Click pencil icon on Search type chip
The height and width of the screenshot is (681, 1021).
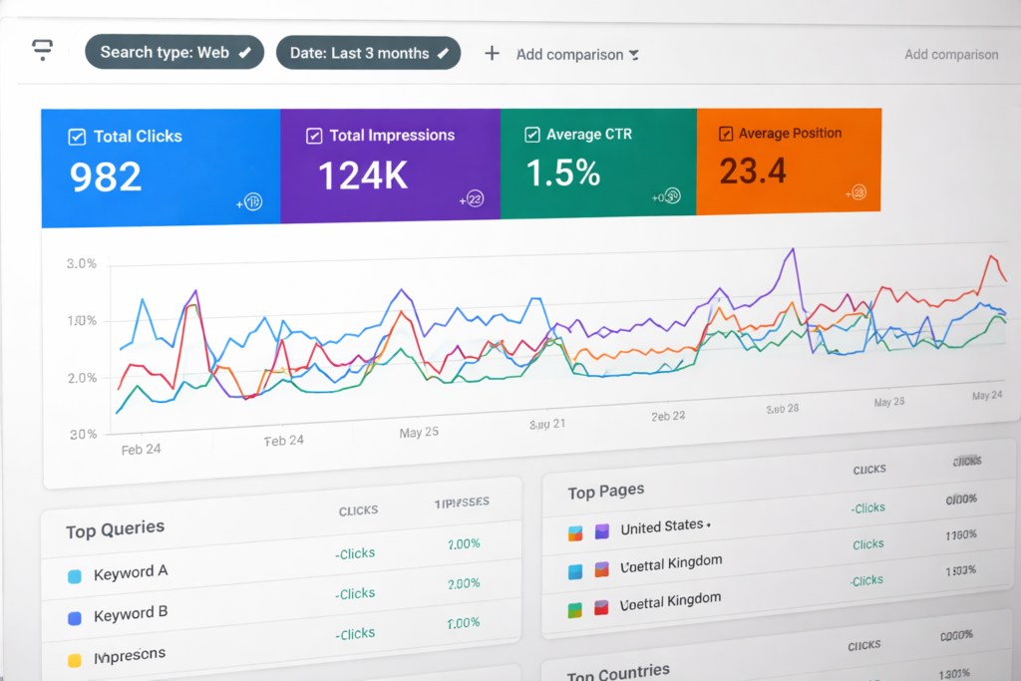[245, 52]
